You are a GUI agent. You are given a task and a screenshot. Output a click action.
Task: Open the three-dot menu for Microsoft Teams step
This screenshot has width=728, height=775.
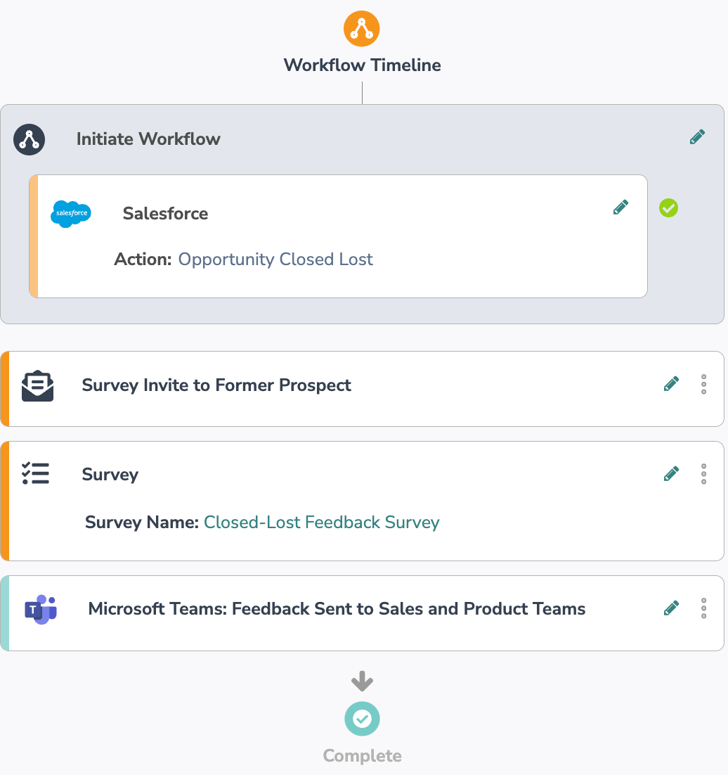point(703,608)
